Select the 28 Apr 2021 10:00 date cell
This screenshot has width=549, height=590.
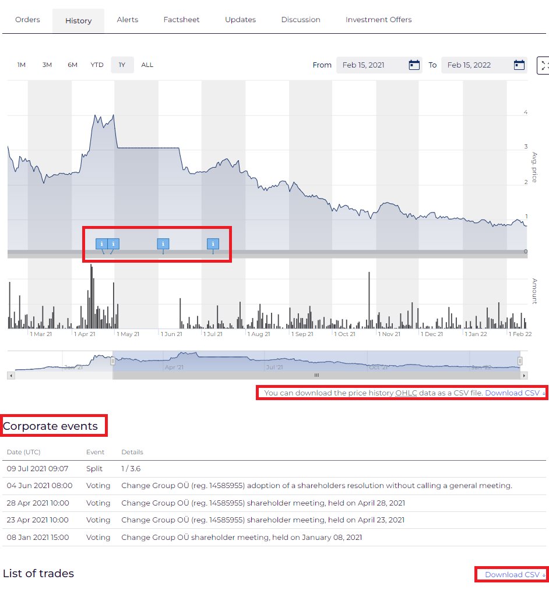[38, 503]
